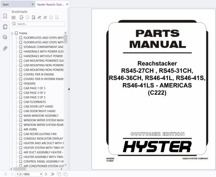Open AIR CONDITIONER SYSTEM bookmark
Screen dimensions: 216x177
click(x=44, y=166)
